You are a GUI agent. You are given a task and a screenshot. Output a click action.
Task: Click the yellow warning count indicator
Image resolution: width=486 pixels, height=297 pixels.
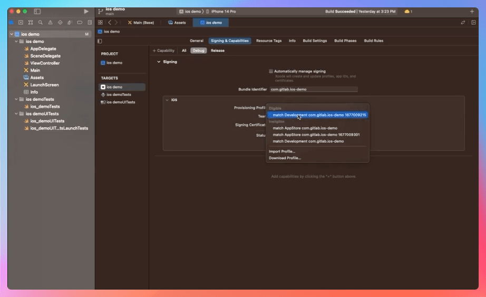click(408, 12)
